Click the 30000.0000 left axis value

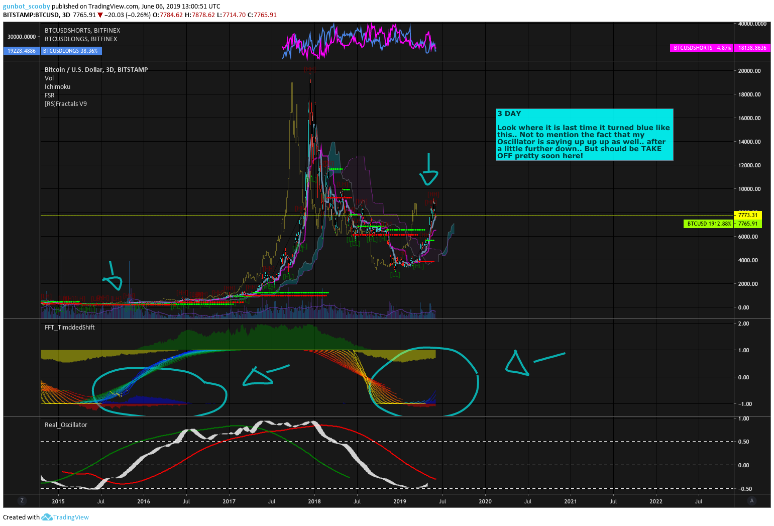pyautogui.click(x=22, y=37)
